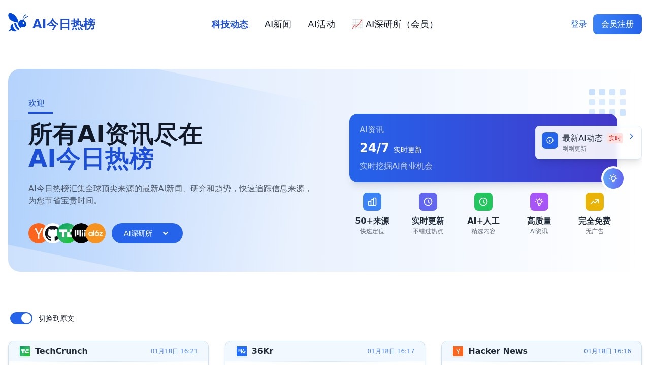The image size is (650, 365).
Task: Click the lightbulb icon above 高质量
Action: (539, 201)
